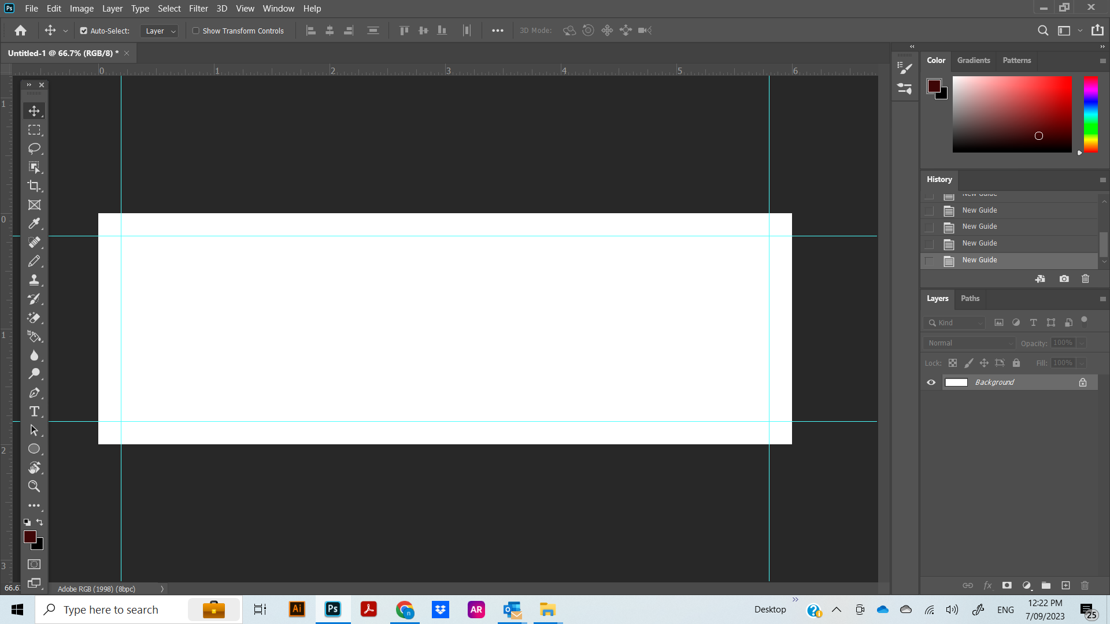This screenshot has width=1110, height=624.
Task: Add layer mask in Layers panel
Action: [x=1007, y=585]
